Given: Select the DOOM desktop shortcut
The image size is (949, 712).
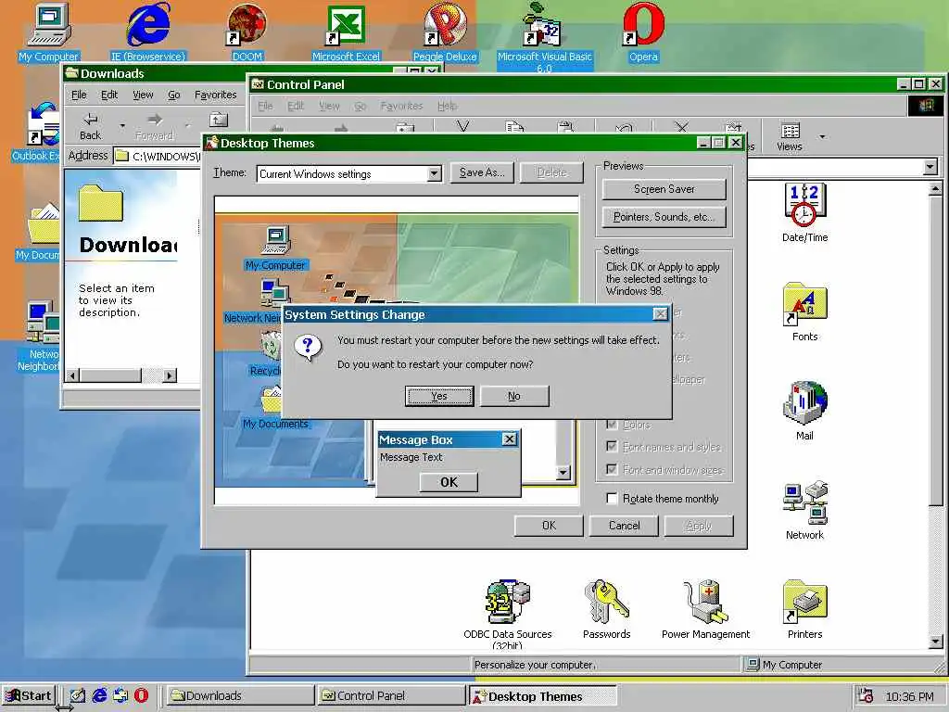Looking at the screenshot, I should 247,32.
